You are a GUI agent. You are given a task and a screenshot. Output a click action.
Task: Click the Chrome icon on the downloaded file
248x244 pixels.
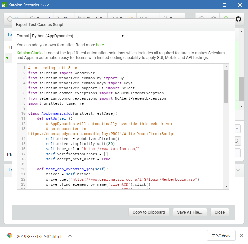pyautogui.click(x=10, y=236)
